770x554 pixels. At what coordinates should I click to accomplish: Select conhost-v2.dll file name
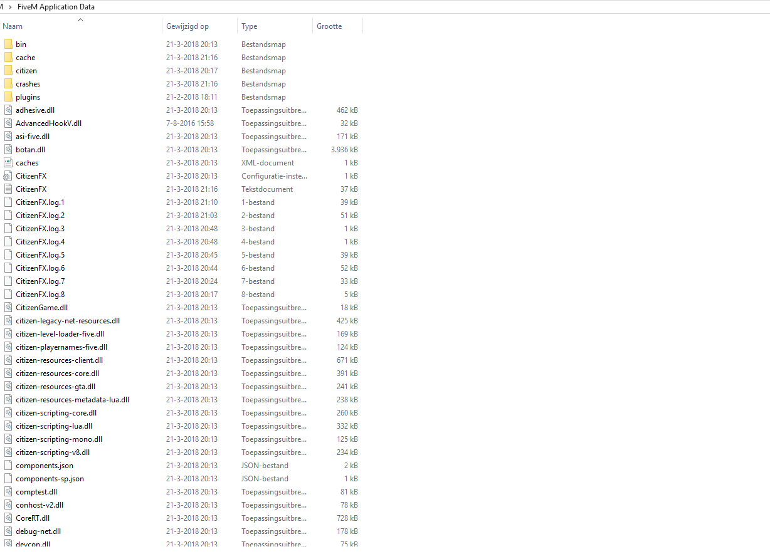40,504
